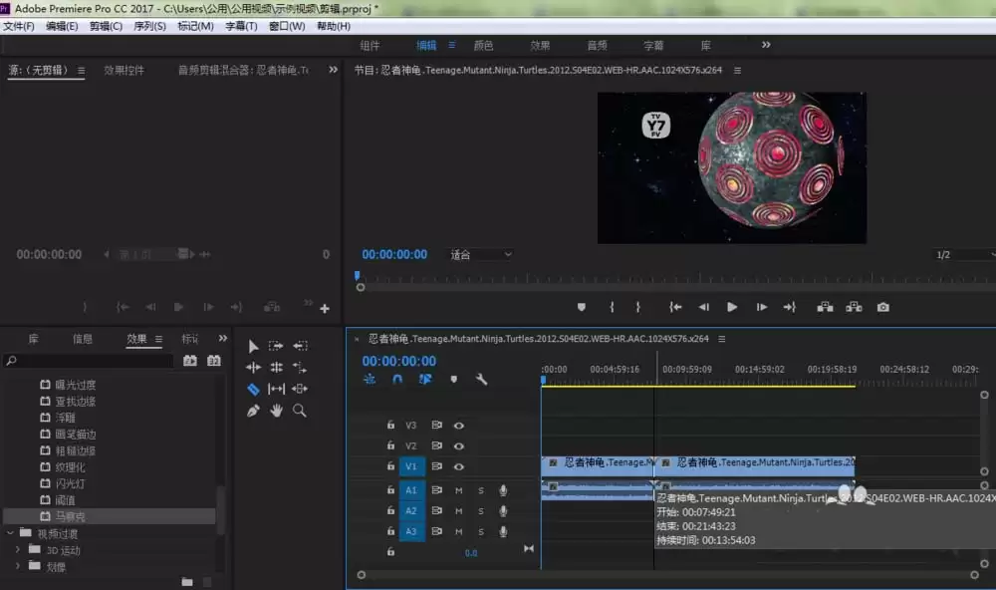Hide video track V2 with eye icon
The width and height of the screenshot is (996, 590).
tap(459, 446)
